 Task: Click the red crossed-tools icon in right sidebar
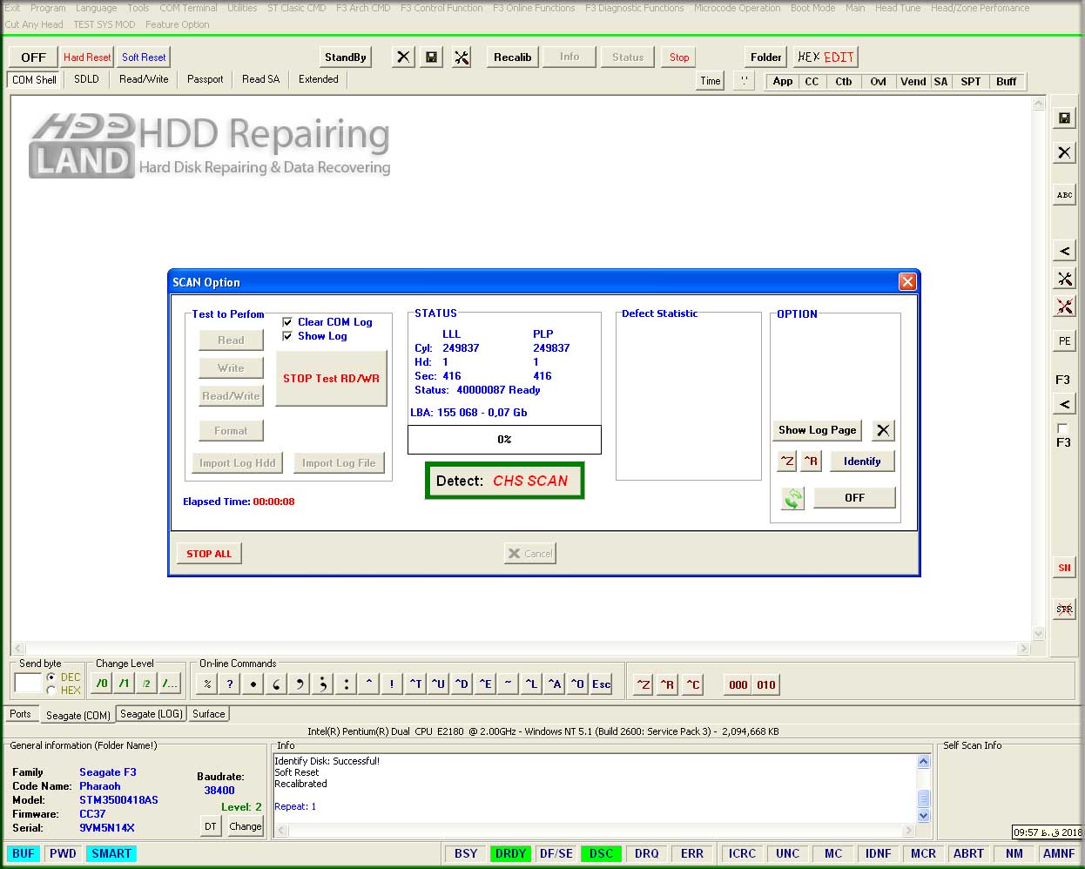click(x=1064, y=307)
